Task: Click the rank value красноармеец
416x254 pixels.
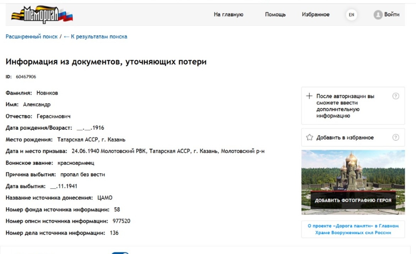Action: pos(76,163)
